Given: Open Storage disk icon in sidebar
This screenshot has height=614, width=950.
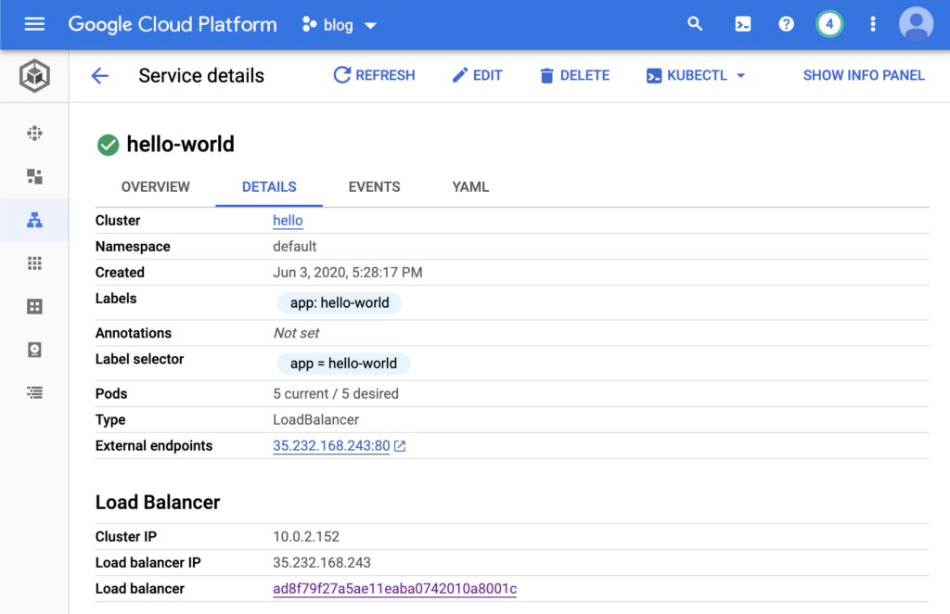Looking at the screenshot, I should tap(34, 350).
